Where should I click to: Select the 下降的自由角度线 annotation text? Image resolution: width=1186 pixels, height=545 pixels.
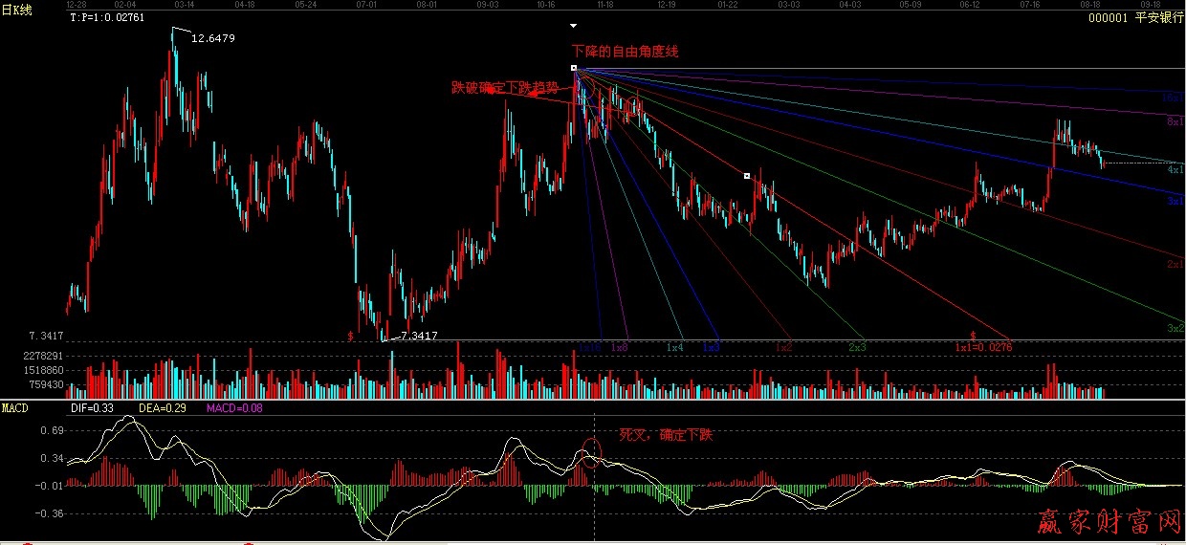(x=625, y=51)
